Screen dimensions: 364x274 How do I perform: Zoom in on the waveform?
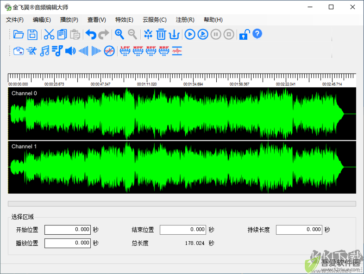click(x=119, y=34)
